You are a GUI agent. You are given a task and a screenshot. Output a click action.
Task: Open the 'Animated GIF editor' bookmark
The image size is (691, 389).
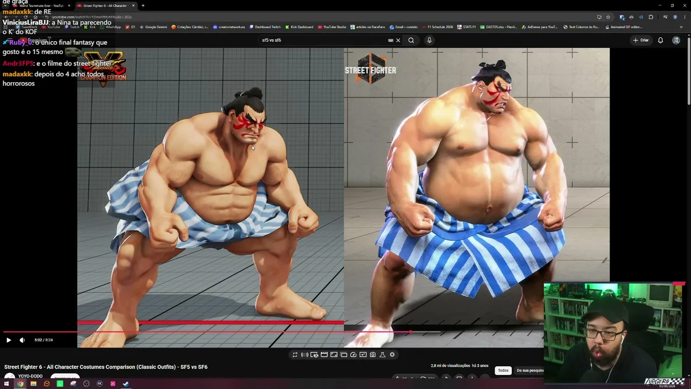tap(624, 26)
